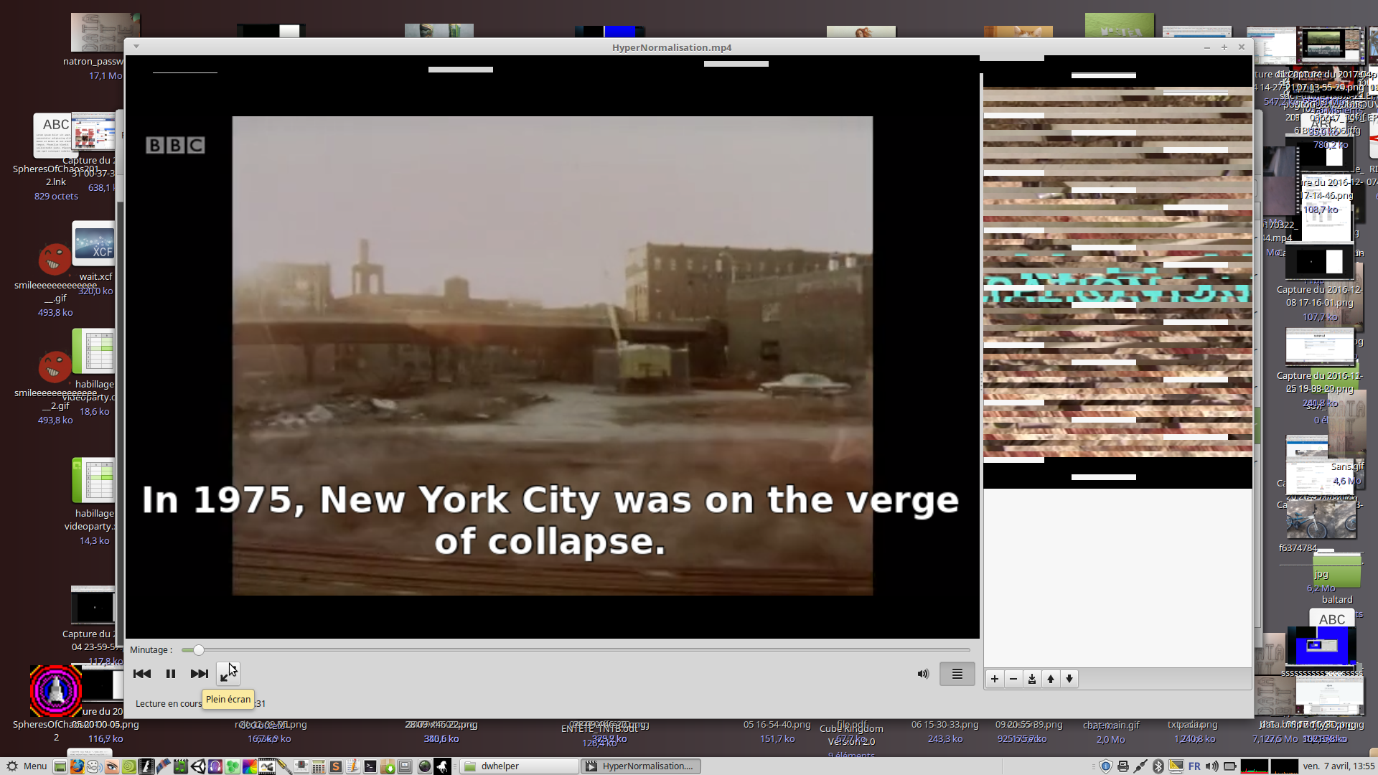Image resolution: width=1378 pixels, height=775 pixels.
Task: Open the date and time clock
Action: tap(1339, 766)
